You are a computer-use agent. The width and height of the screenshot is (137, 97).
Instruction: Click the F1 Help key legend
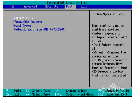point(14,91)
